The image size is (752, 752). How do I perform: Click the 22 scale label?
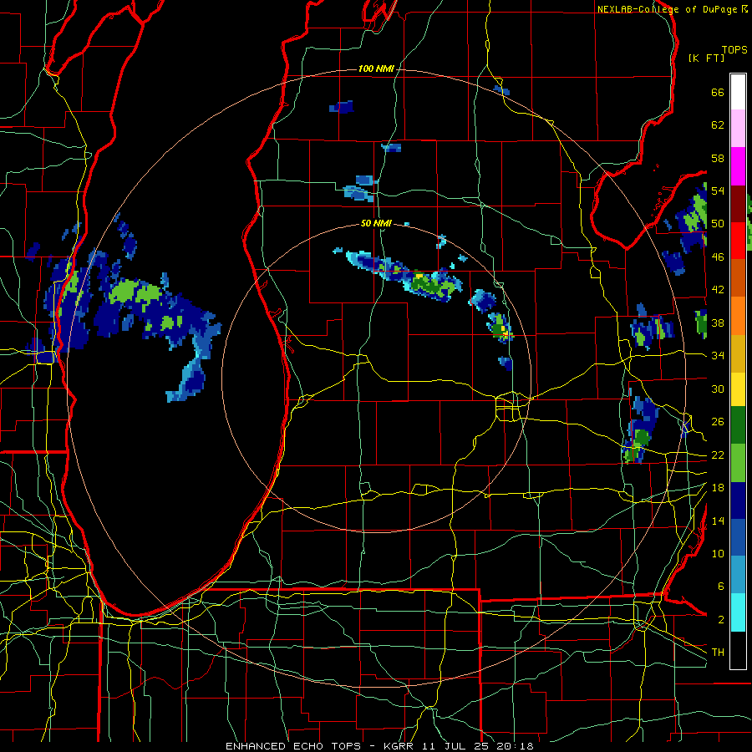(718, 455)
